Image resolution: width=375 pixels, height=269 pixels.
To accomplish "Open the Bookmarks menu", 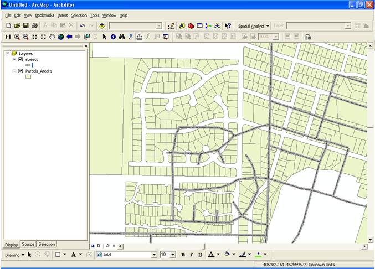I will pos(45,15).
